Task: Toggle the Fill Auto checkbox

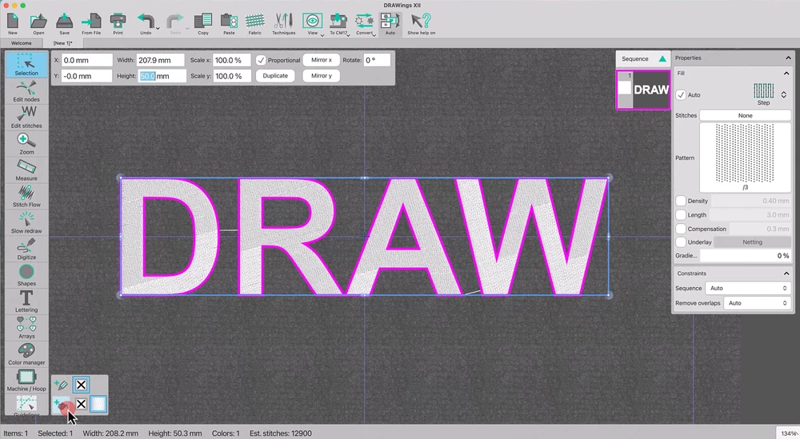Action: point(681,95)
